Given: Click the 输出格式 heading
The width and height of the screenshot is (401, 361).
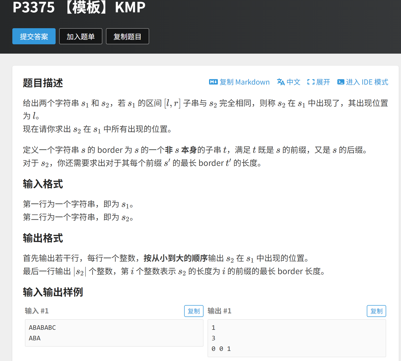Looking at the screenshot, I should [x=43, y=238].
